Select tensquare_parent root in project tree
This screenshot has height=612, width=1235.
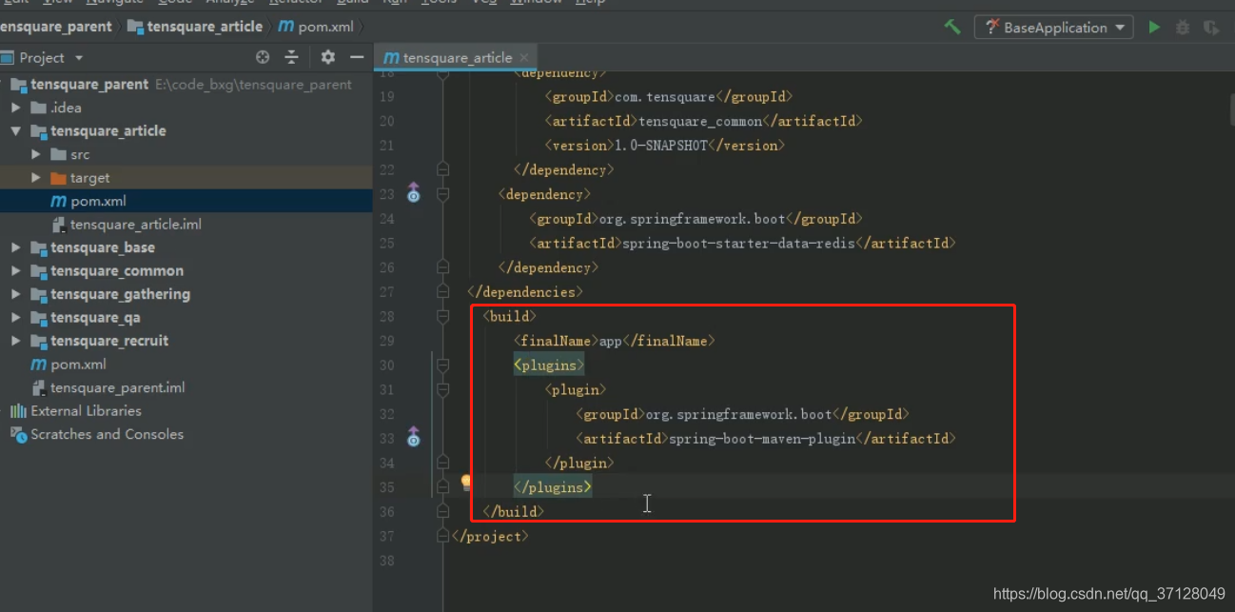[89, 84]
